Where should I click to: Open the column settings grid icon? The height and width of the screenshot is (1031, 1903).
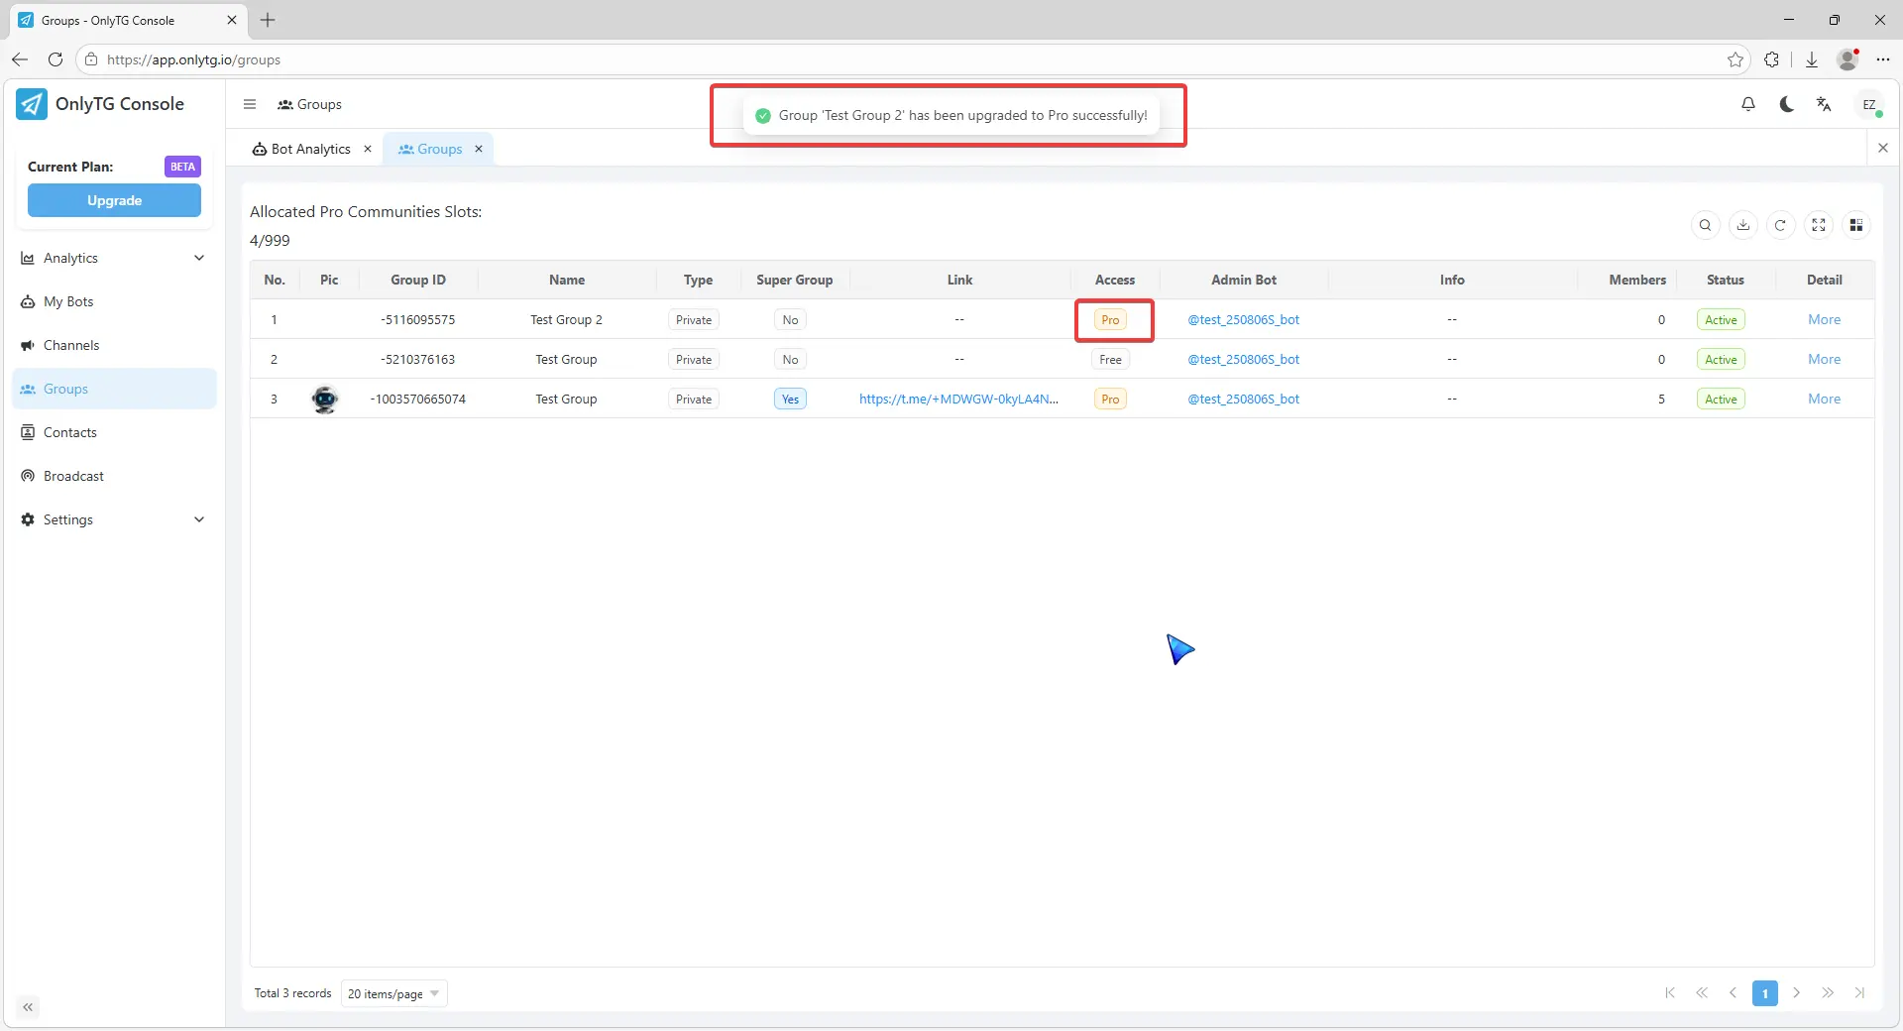[1855, 225]
